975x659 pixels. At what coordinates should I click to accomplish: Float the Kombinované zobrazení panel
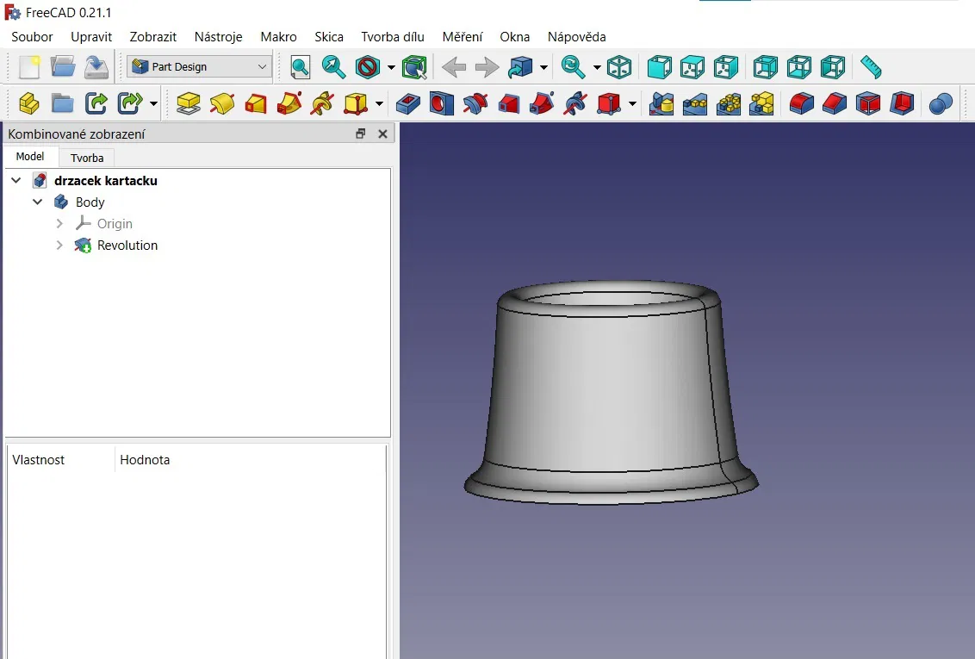[x=361, y=134]
